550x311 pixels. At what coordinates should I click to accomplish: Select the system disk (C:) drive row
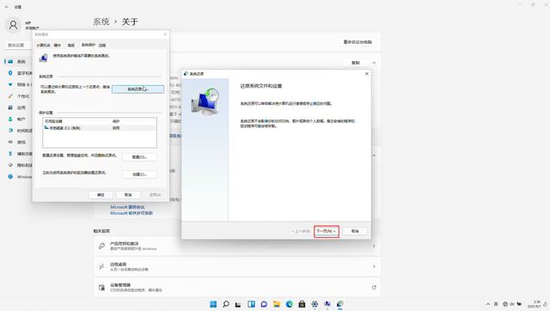100,128
